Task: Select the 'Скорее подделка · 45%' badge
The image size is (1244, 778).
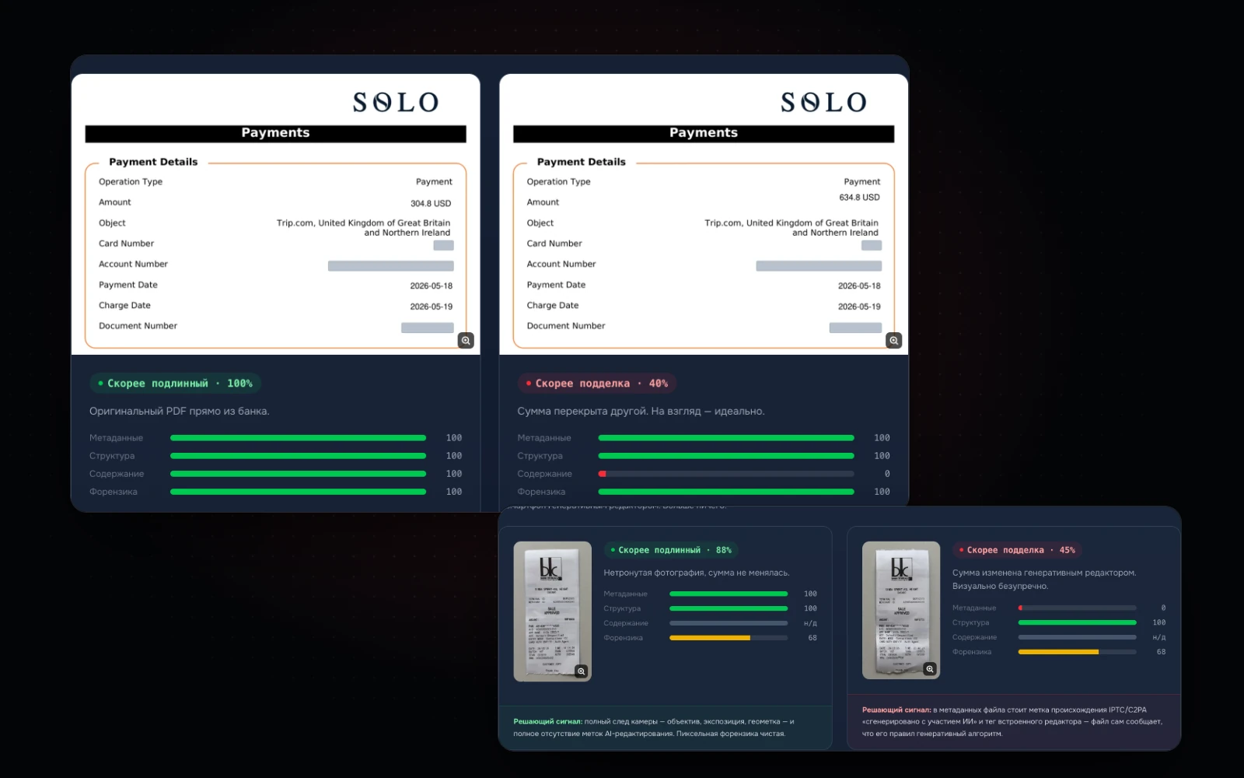Action: 1017,550
